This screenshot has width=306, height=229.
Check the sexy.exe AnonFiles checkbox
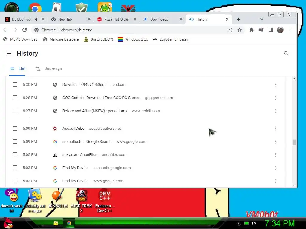click(x=15, y=155)
